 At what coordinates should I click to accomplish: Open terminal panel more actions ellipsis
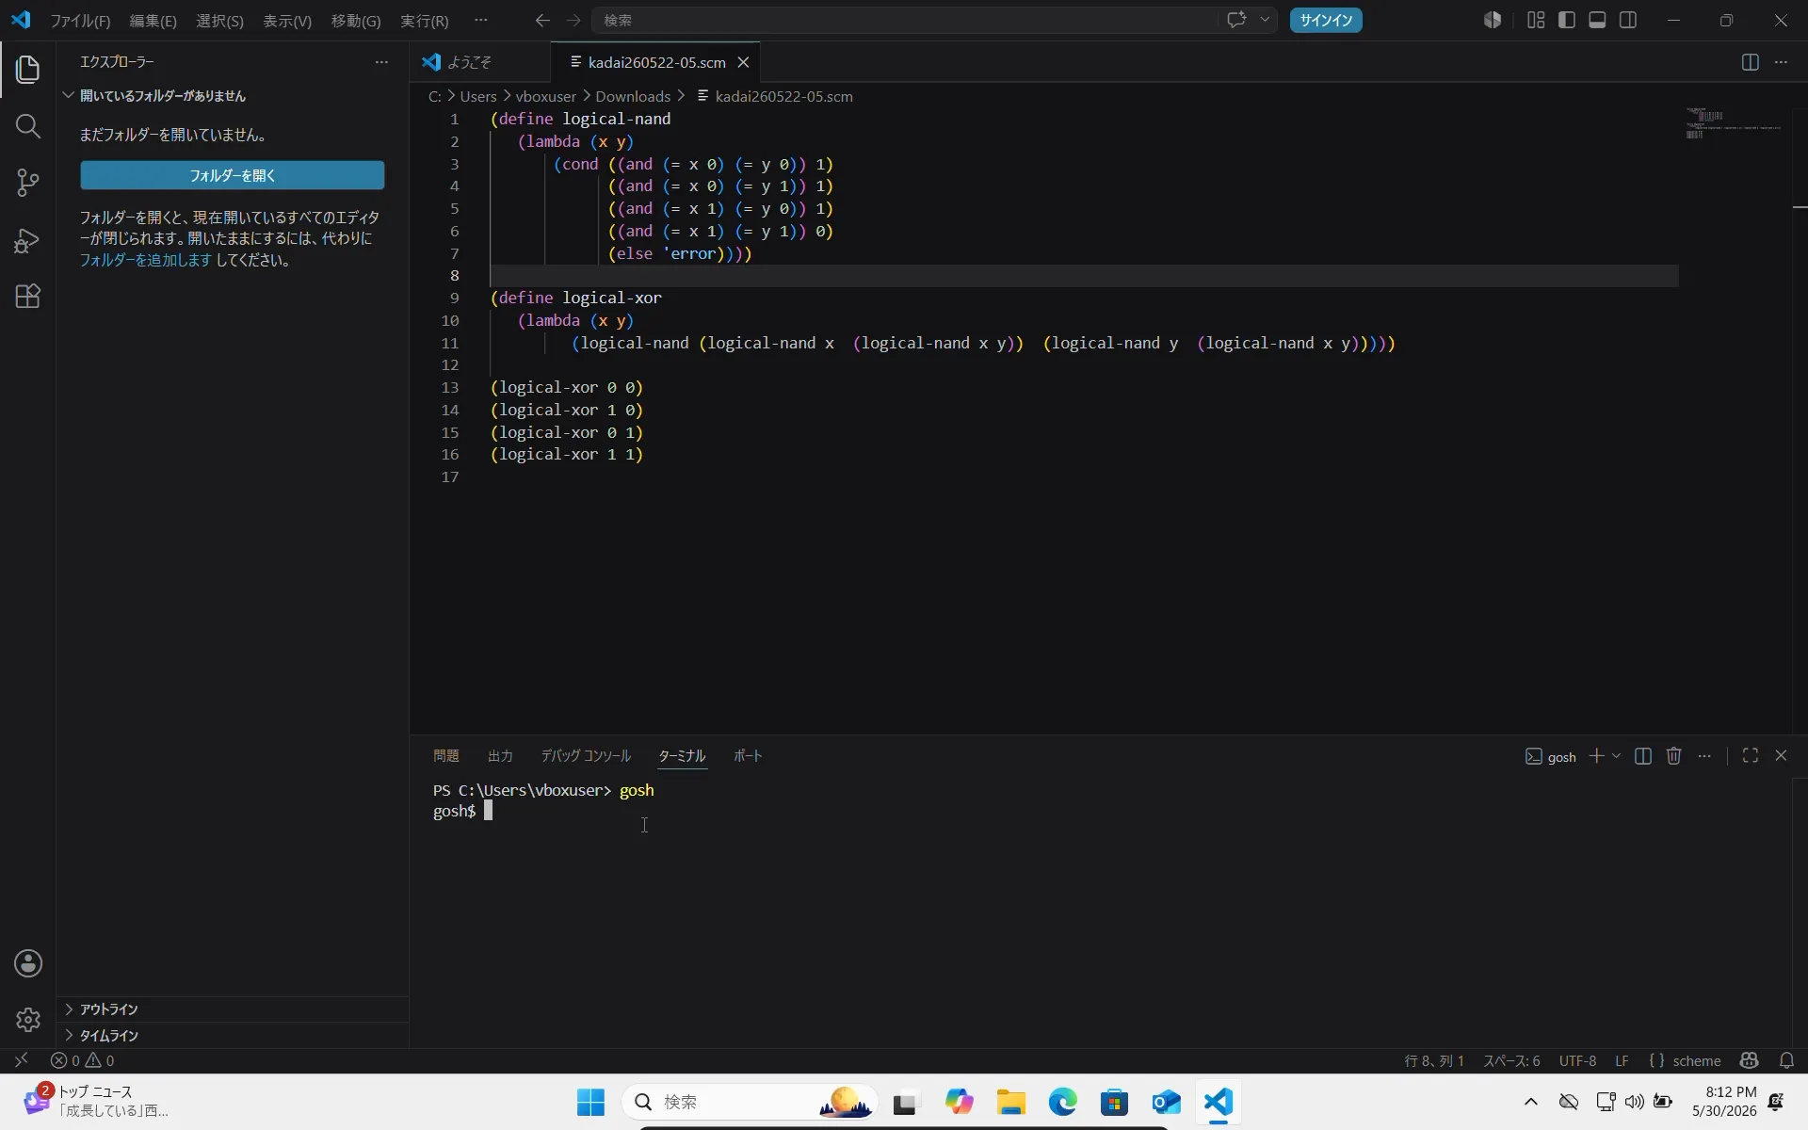[x=1704, y=756]
